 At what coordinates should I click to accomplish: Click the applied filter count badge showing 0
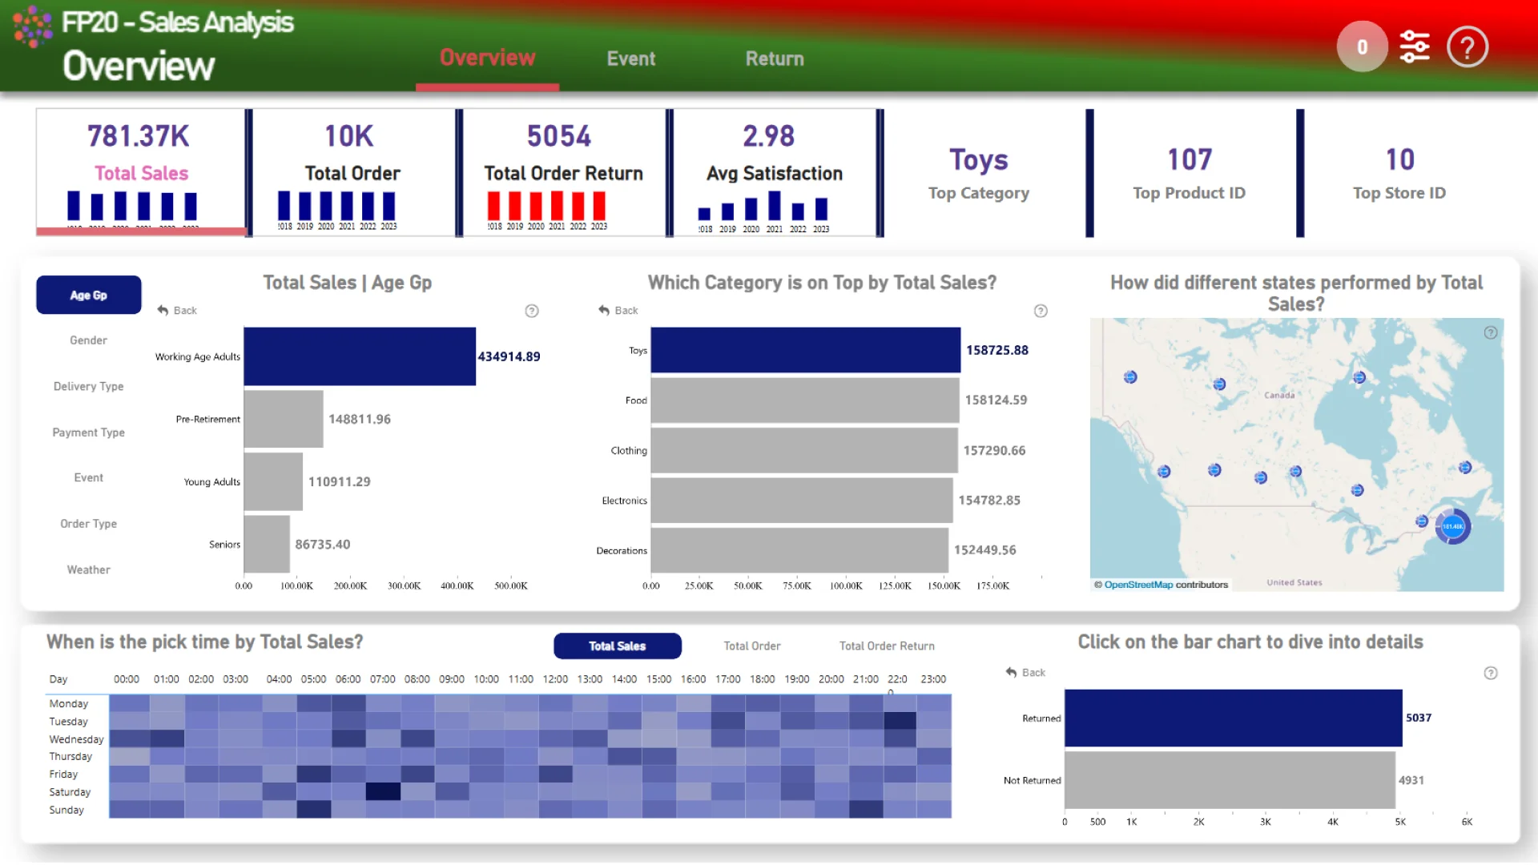pos(1362,47)
